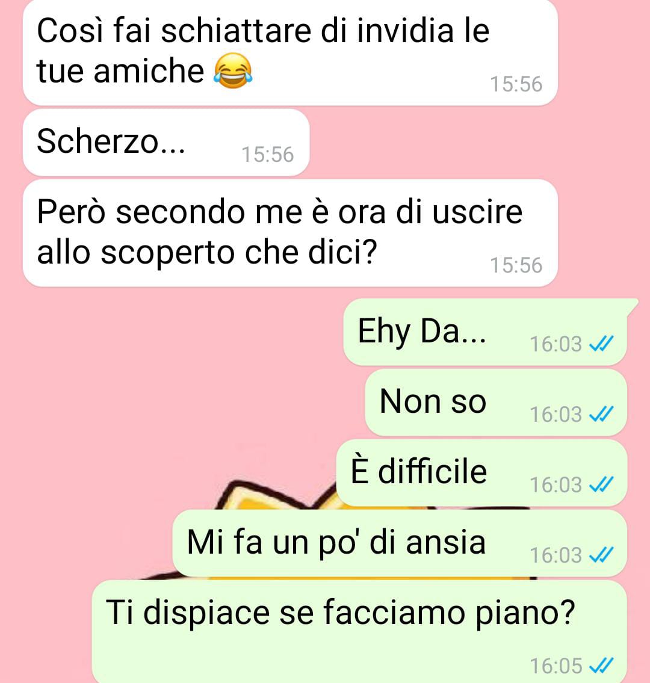Tap the 15:56 timestamp under "che dici?"
The height and width of the screenshot is (683, 650).
click(516, 265)
